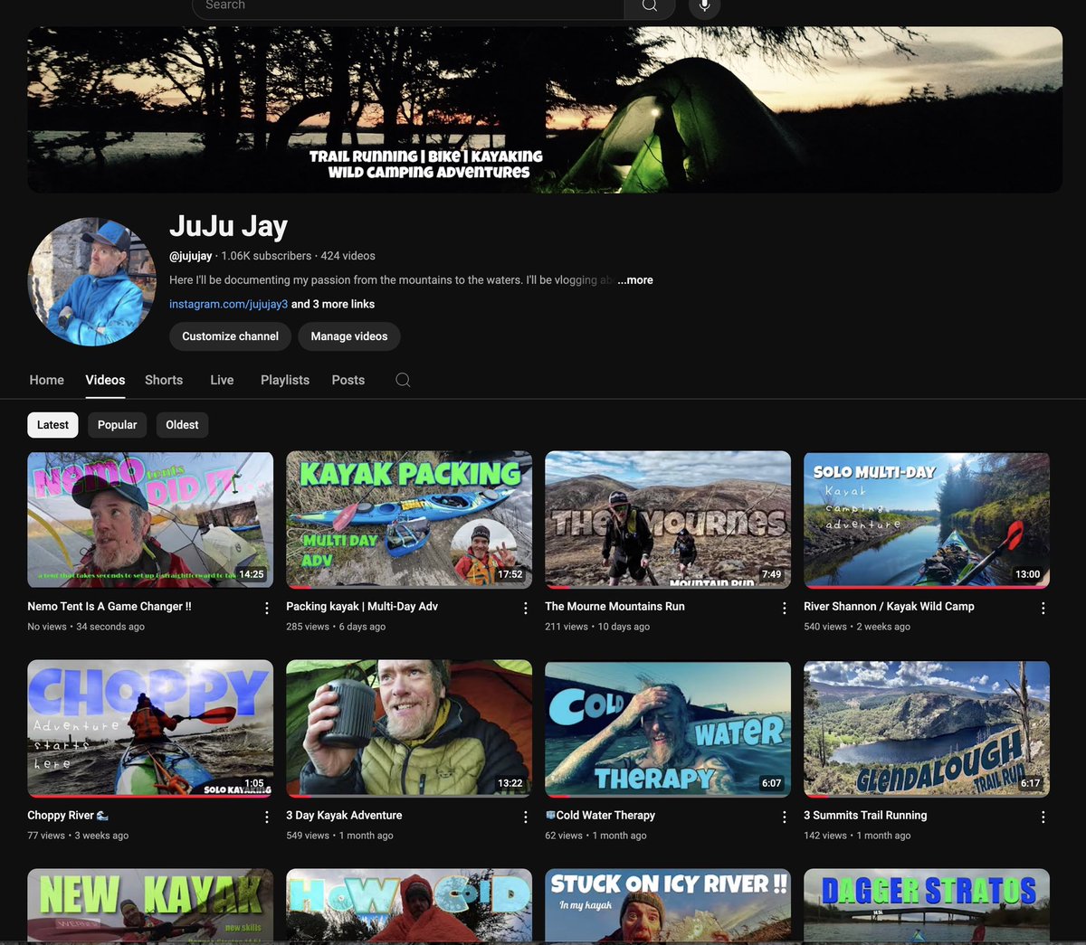Open options menu for Packing kayak video
The image size is (1086, 945).
point(526,609)
